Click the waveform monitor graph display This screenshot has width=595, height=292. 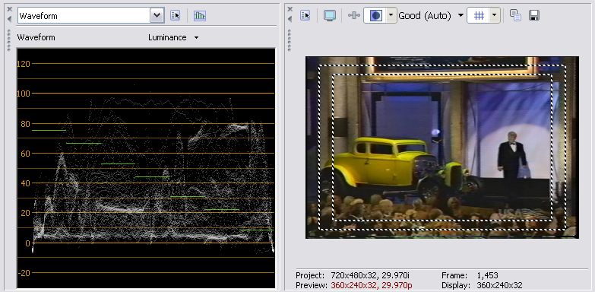146,168
